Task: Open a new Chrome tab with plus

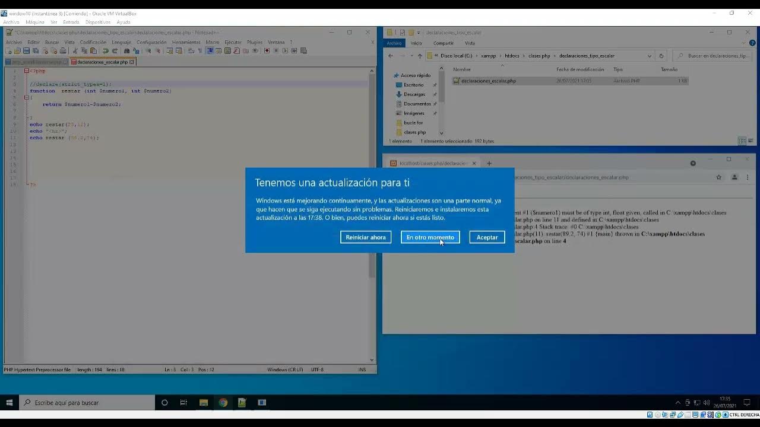Action: [489, 163]
